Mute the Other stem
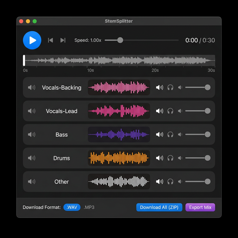The height and width of the screenshot is (238, 238). [x=160, y=181]
